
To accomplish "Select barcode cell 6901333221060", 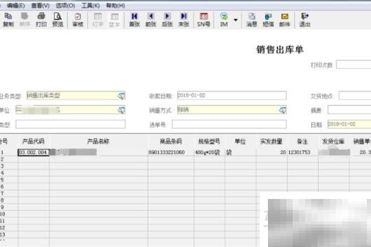I will pyautogui.click(x=171, y=152).
